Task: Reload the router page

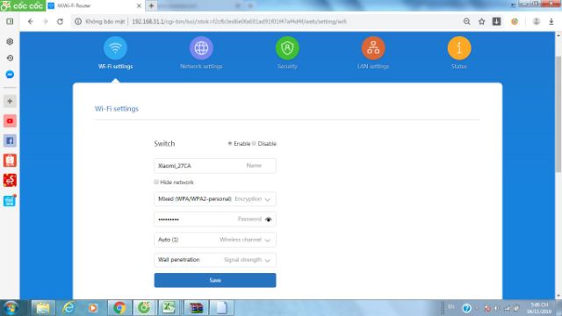Action: click(60, 21)
